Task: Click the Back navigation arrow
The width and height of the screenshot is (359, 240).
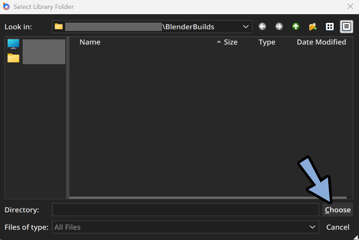Action: click(x=262, y=27)
